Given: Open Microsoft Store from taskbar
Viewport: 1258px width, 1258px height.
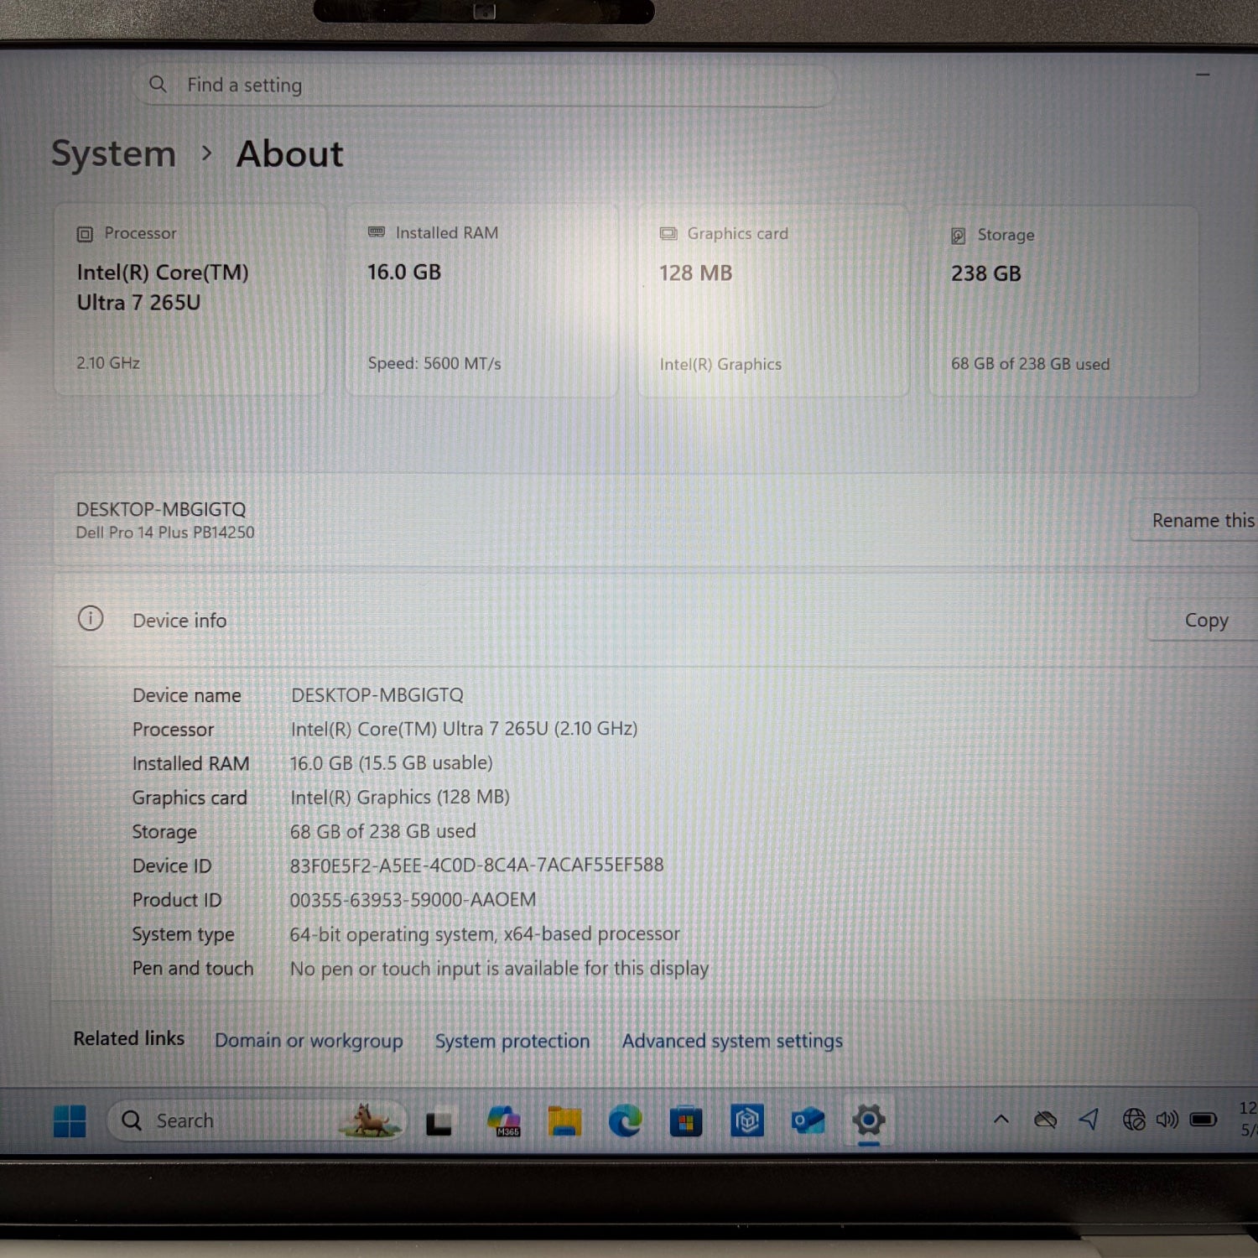Looking at the screenshot, I should pyautogui.click(x=685, y=1121).
